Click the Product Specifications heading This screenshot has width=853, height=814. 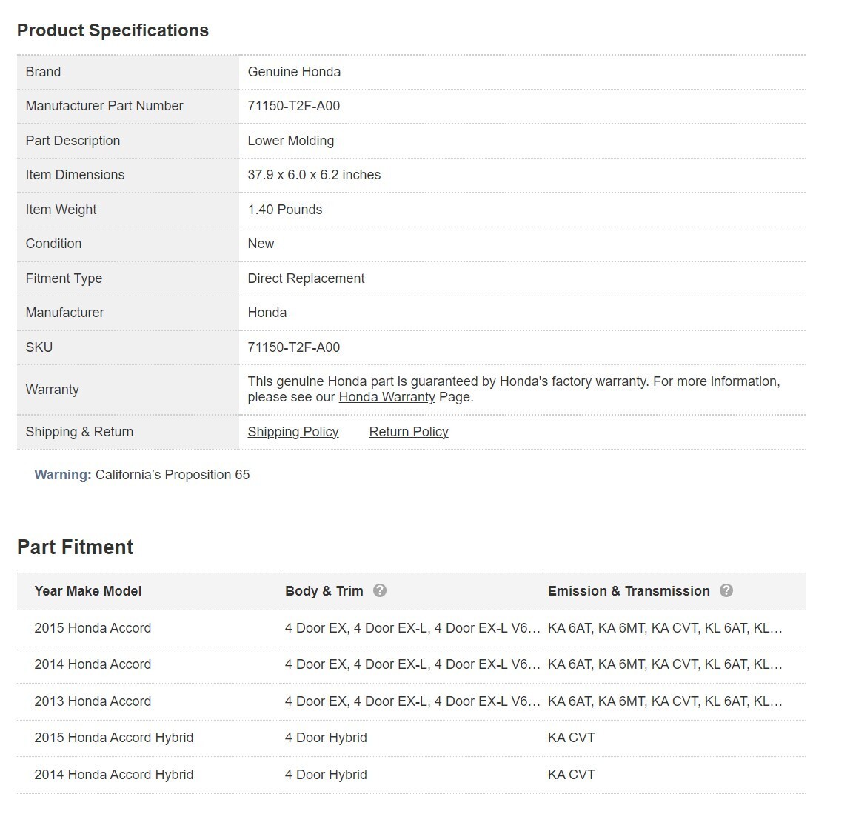(113, 30)
